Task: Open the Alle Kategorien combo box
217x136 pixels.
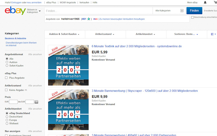Action: [169, 11]
